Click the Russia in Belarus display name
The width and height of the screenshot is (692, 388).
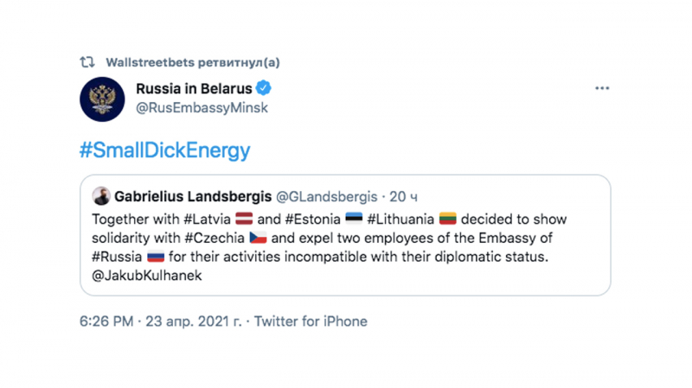[195, 88]
